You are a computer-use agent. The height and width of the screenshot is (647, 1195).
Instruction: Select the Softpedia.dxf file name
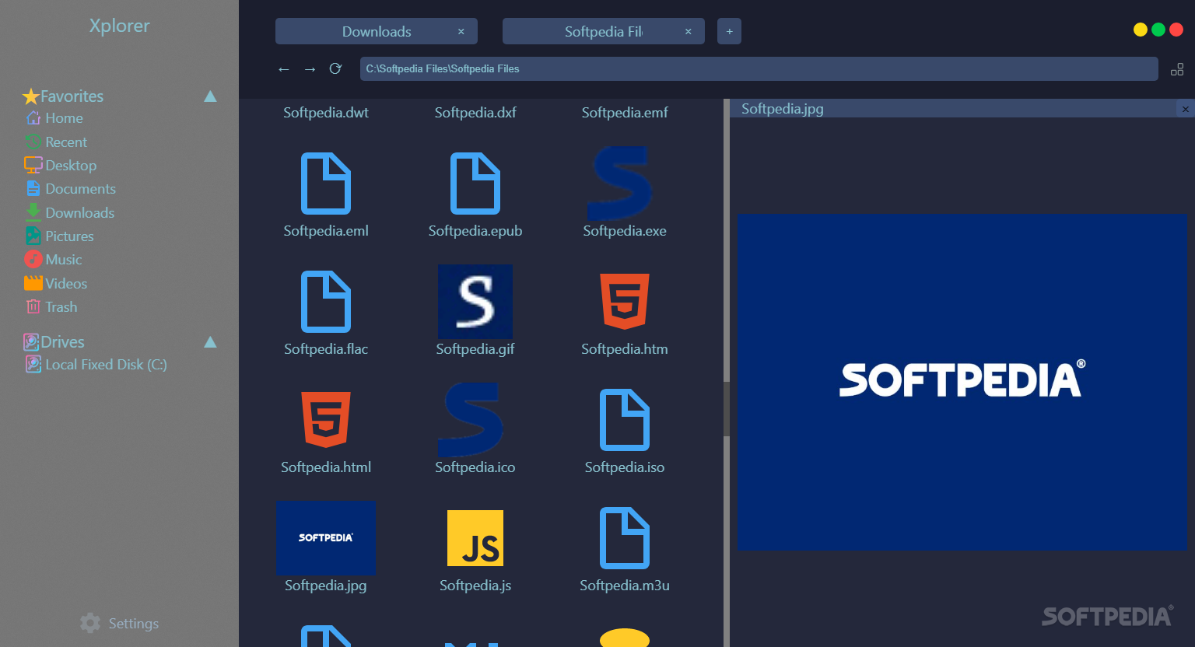pos(475,113)
